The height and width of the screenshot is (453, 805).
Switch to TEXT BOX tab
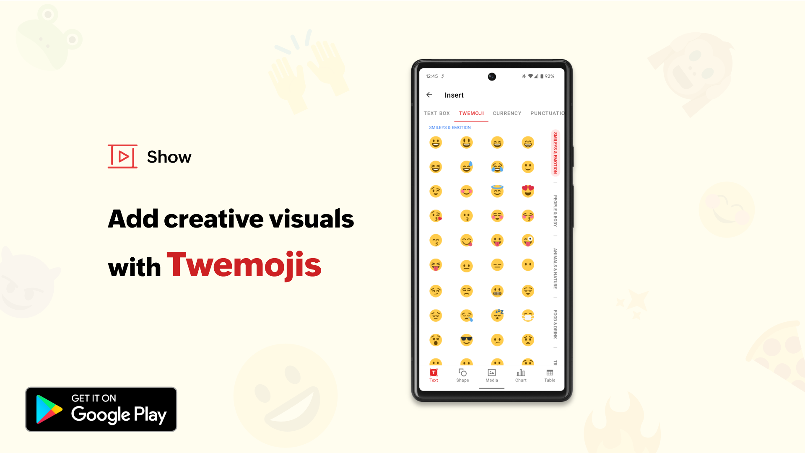437,113
